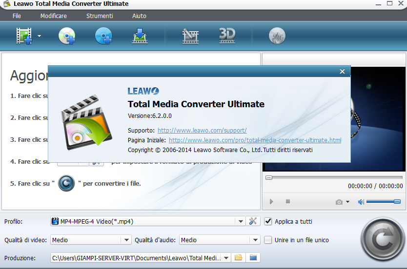The height and width of the screenshot is (269, 407).
Task: Open the leawo.com support link
Action: tap(202, 130)
